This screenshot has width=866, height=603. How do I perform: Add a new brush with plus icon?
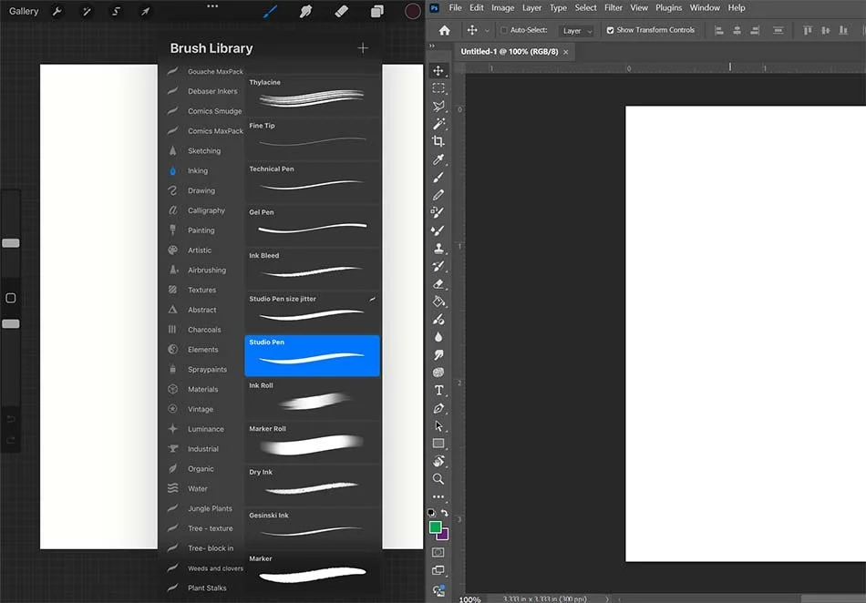point(363,48)
